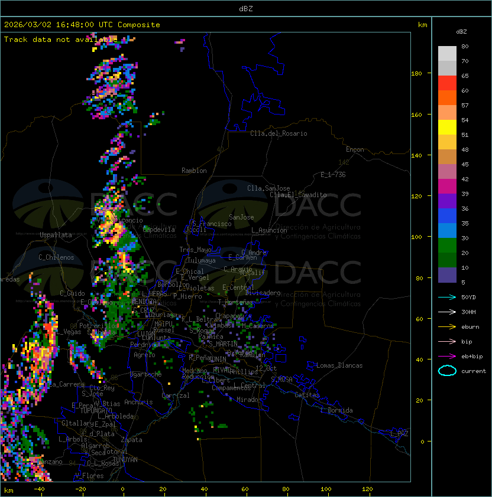Click the '100' tick on the right axis
The height and width of the screenshot is (497, 492).
point(416,237)
